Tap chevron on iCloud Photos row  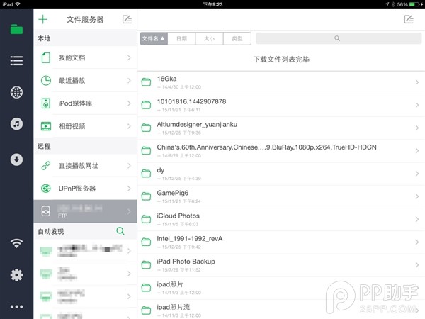(x=417, y=219)
